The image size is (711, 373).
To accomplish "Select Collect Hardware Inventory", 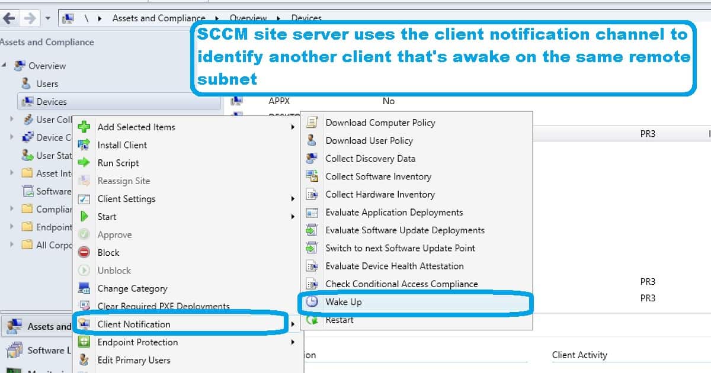I will click(380, 194).
